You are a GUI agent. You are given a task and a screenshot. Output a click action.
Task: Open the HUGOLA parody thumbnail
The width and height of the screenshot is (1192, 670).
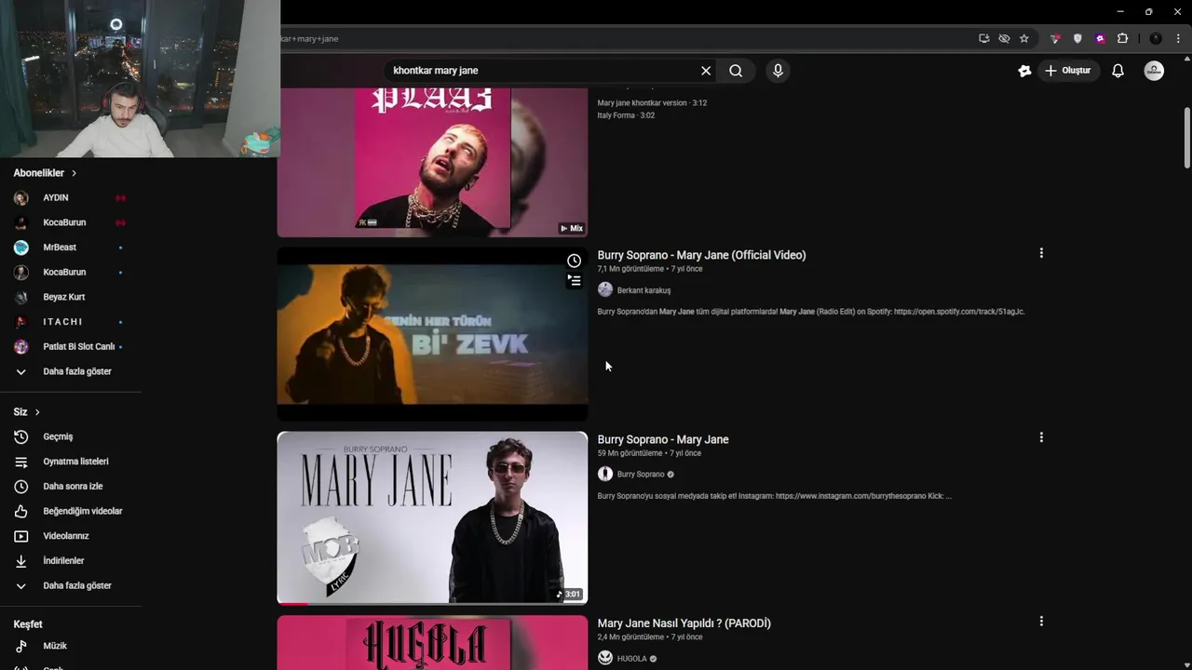coord(432,643)
